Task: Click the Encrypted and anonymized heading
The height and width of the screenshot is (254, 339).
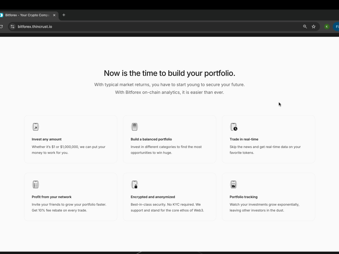Action: (153, 197)
